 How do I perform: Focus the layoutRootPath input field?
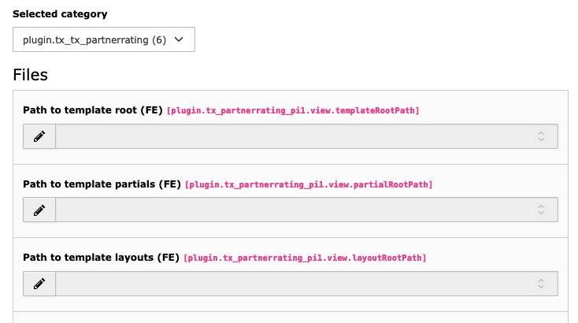306,284
